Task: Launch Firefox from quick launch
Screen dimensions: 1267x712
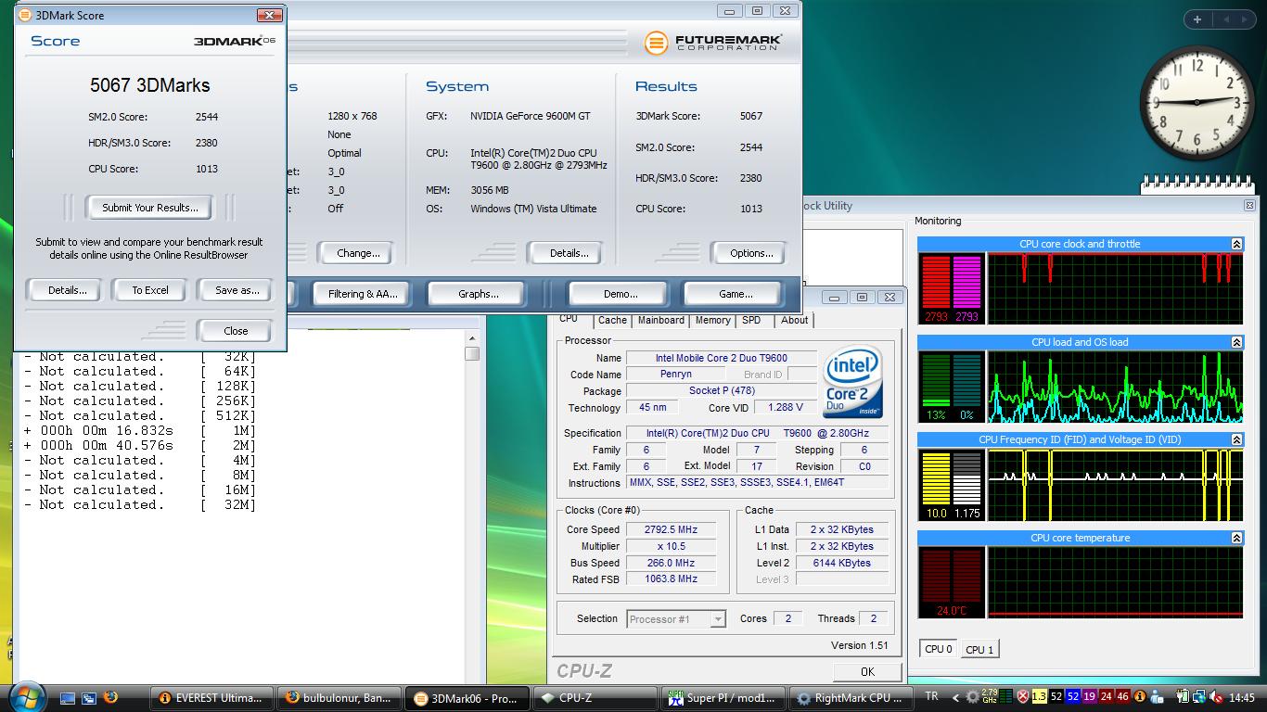Action: [x=110, y=698]
